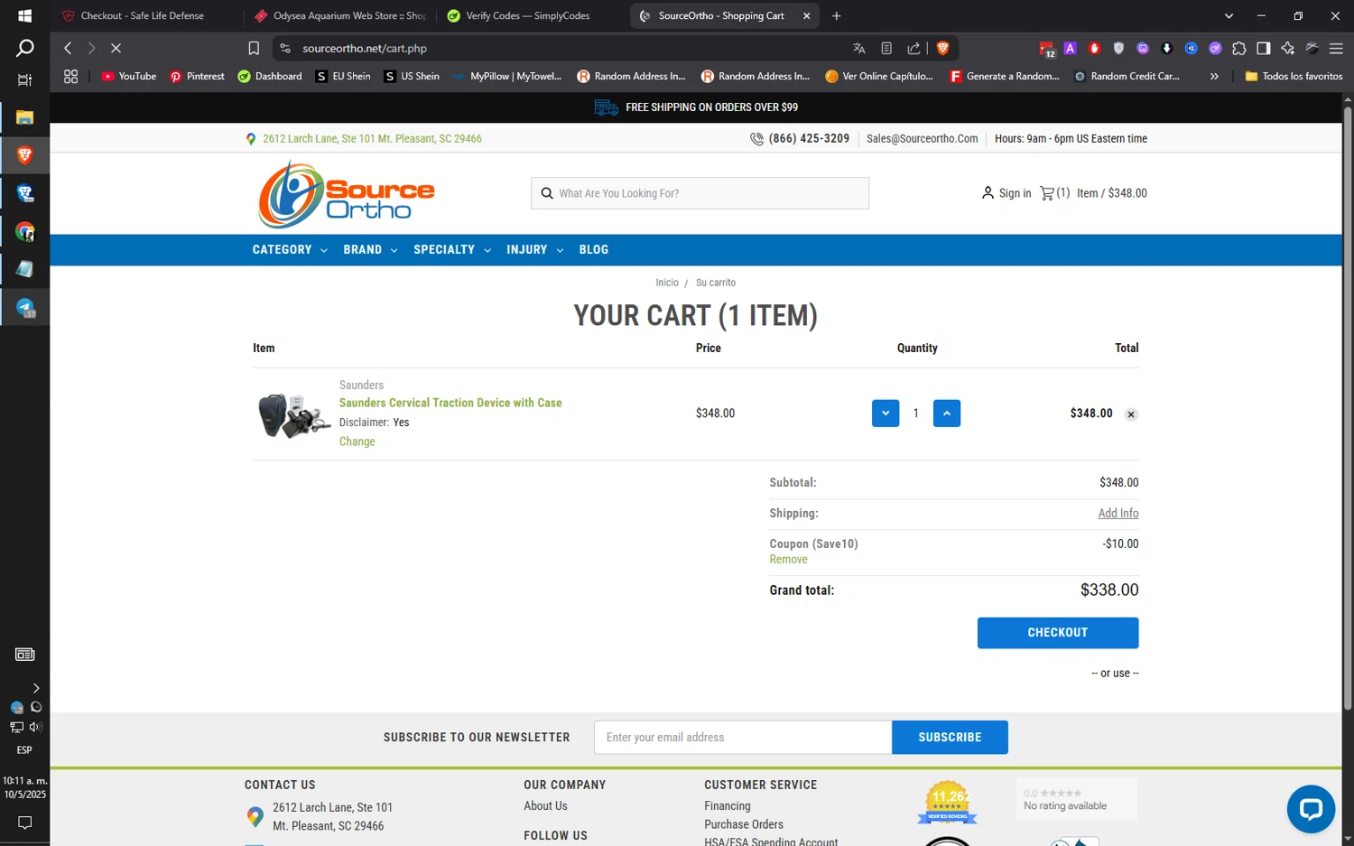This screenshot has height=846, width=1354.
Task: Switch to the Odysea Aquarium Web Store tab
Action: point(341,15)
